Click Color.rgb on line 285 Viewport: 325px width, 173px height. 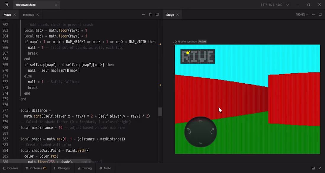pyautogui.click(x=48, y=156)
